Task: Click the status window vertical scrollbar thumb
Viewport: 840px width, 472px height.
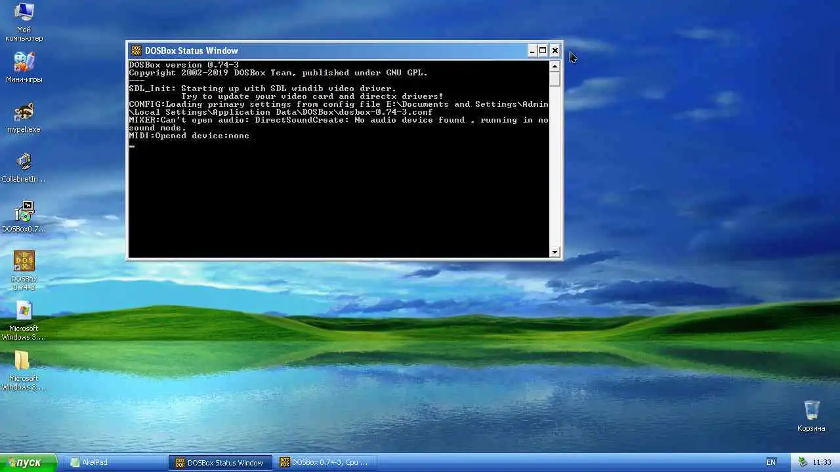Action: tap(555, 79)
